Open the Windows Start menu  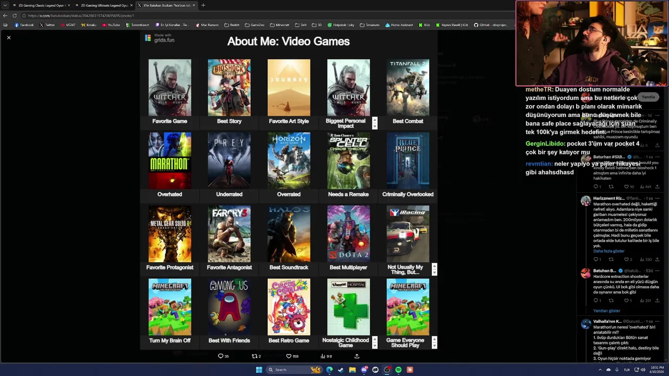click(259, 370)
